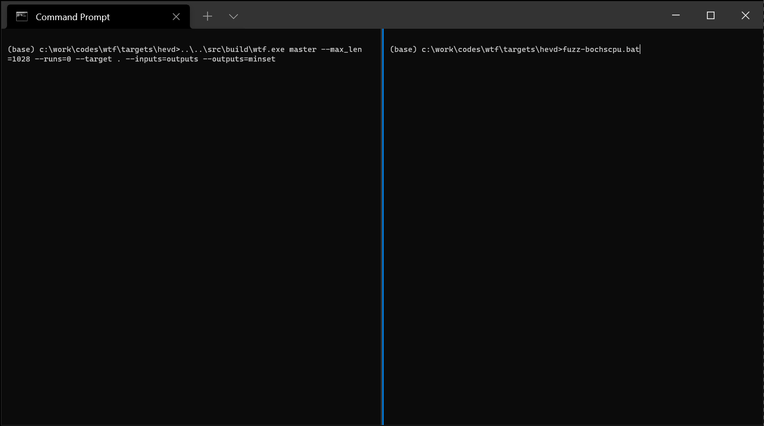Click the Command Prompt tab icon
This screenshot has width=764, height=426.
click(22, 17)
